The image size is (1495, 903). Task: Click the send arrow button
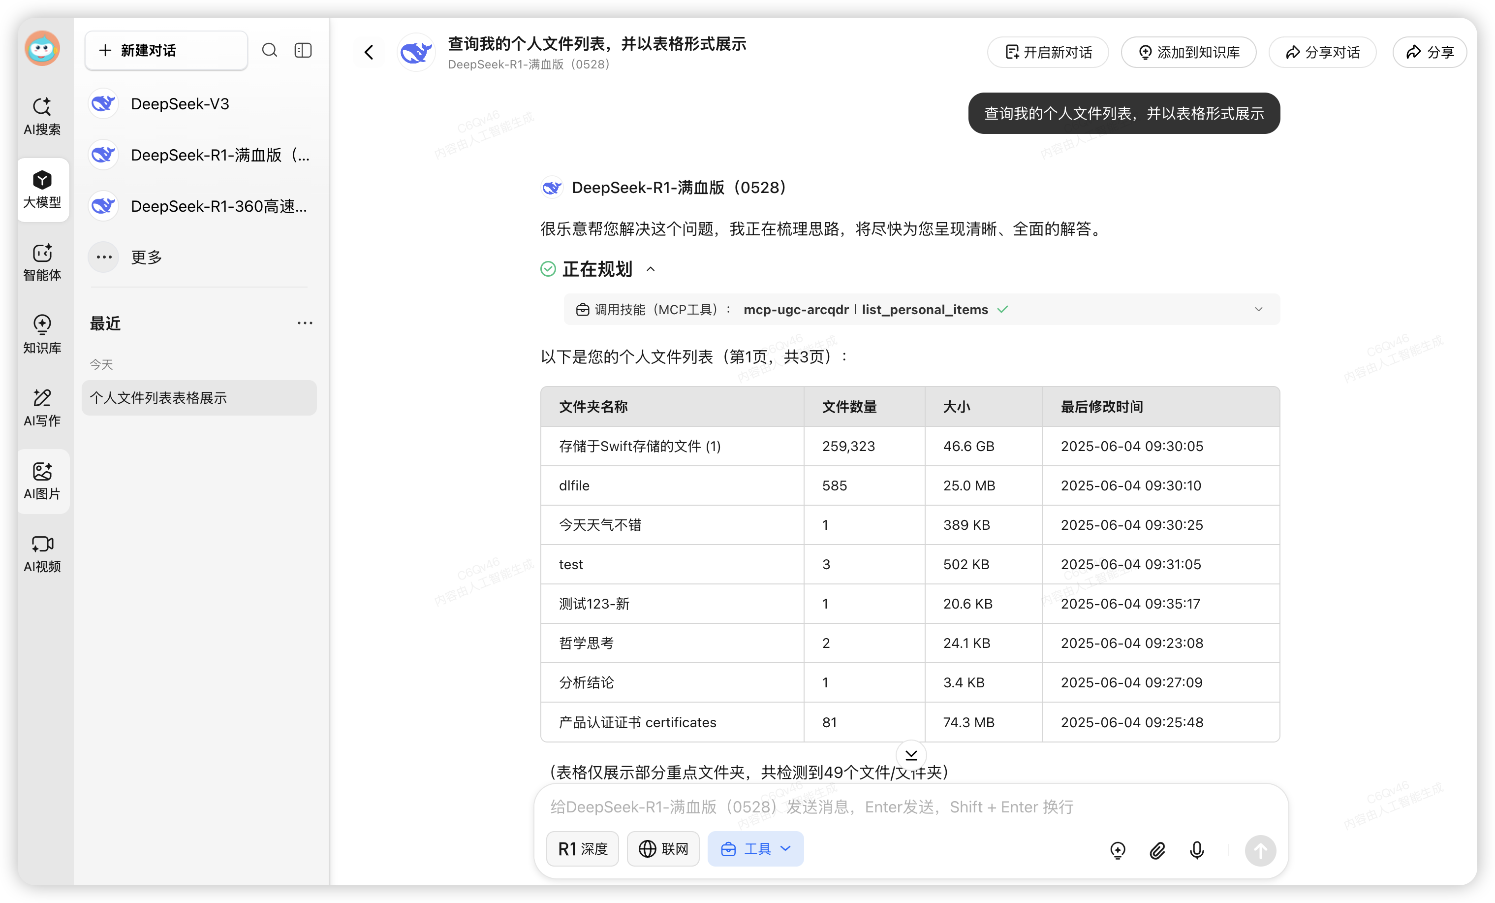tap(1260, 850)
